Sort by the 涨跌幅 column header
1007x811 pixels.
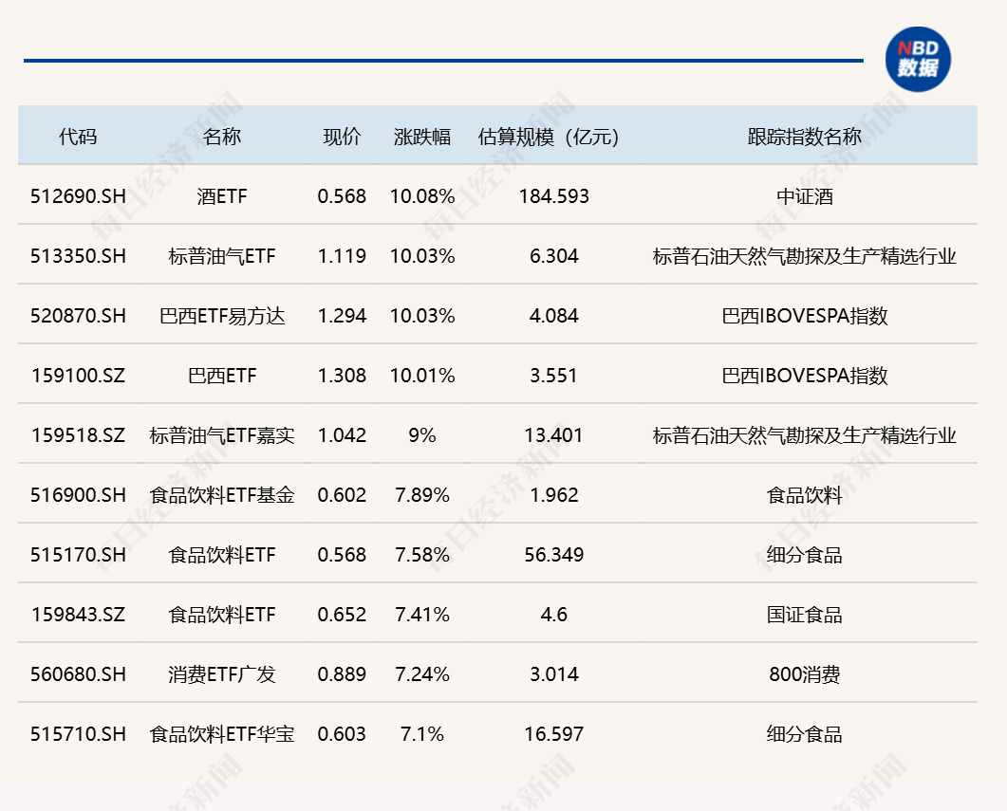pos(422,135)
